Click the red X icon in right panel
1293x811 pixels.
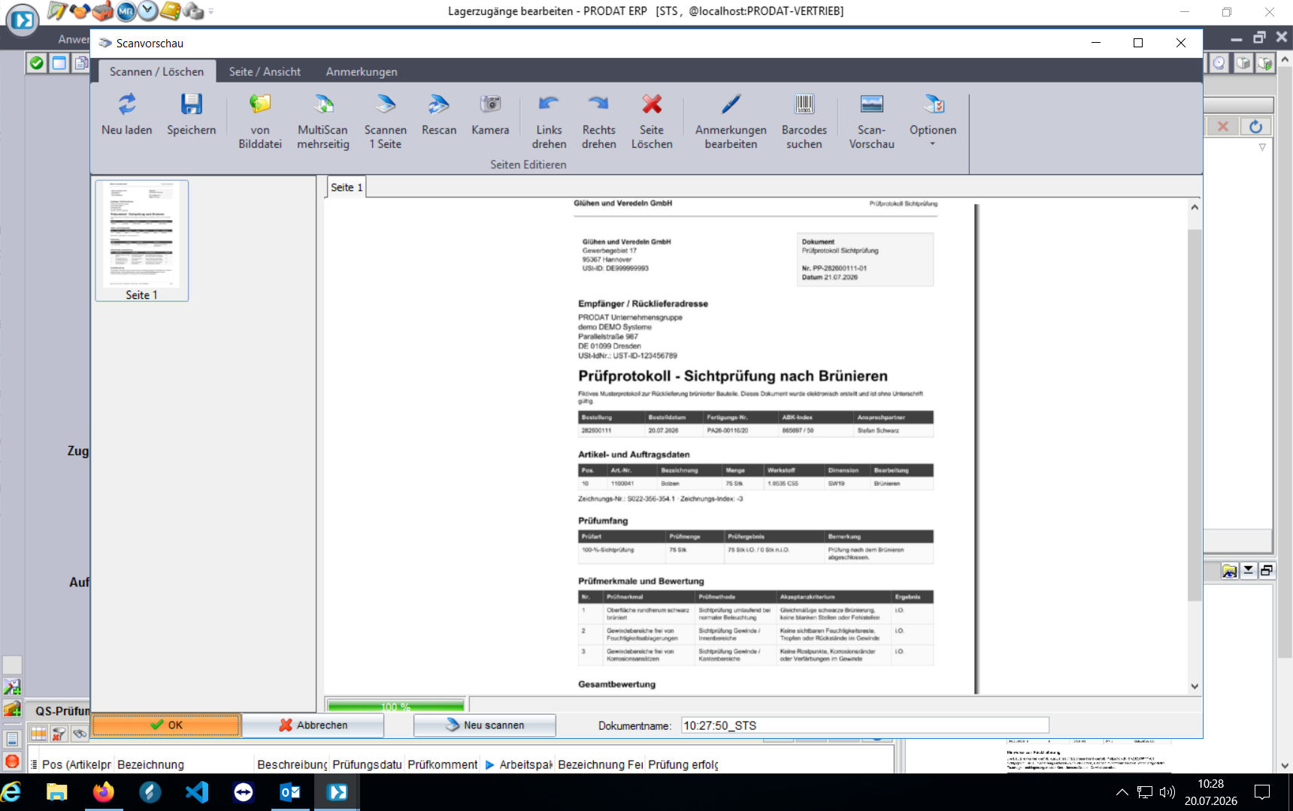coord(1223,126)
